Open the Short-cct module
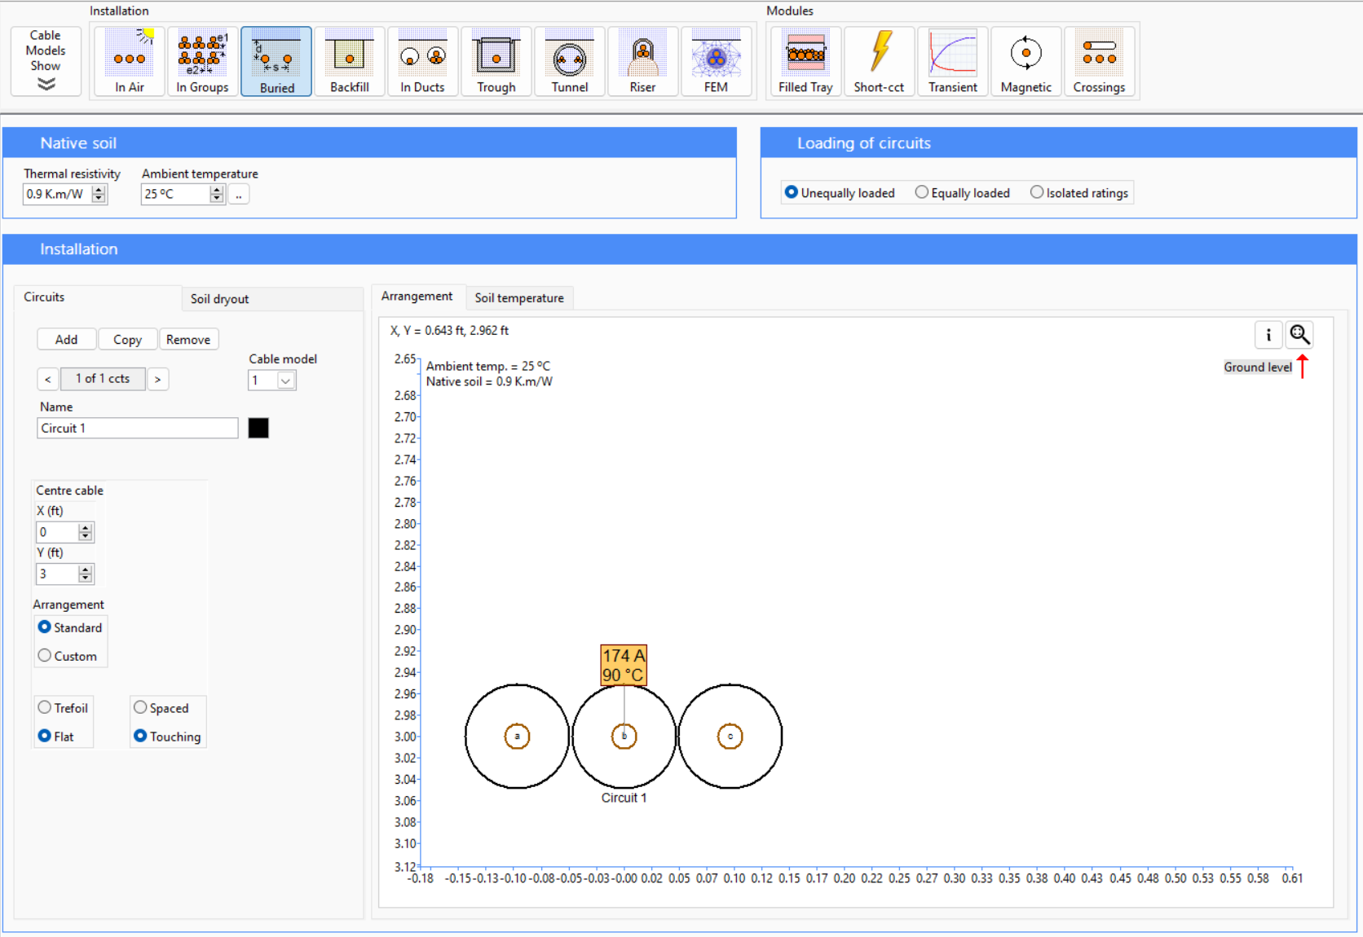Image resolution: width=1363 pixels, height=937 pixels. point(879,62)
